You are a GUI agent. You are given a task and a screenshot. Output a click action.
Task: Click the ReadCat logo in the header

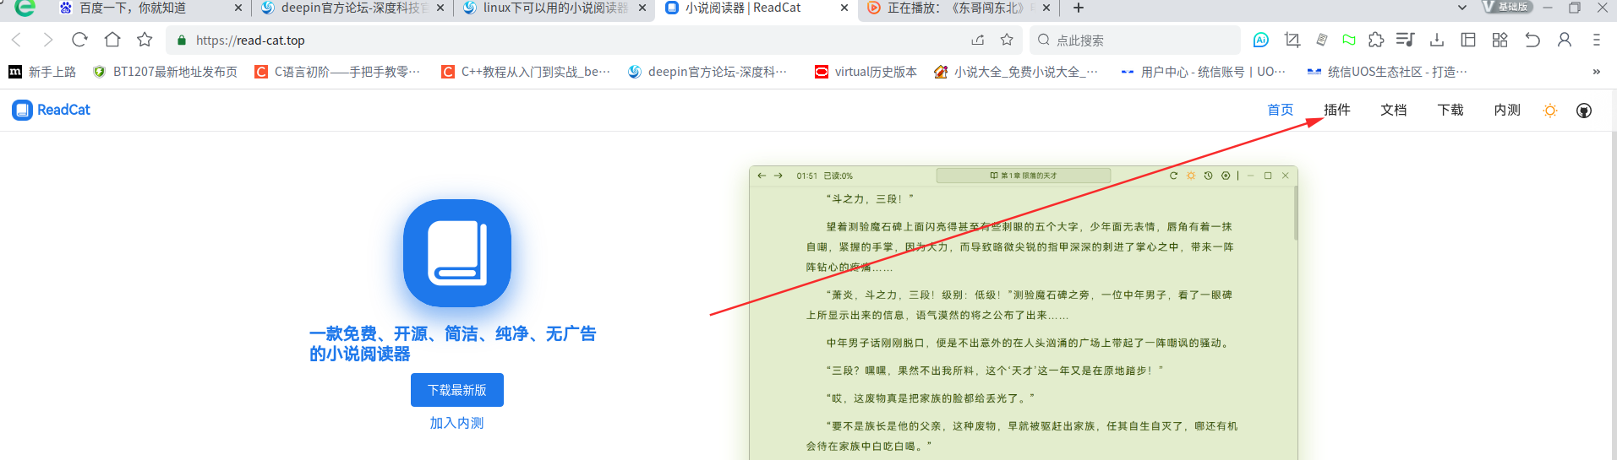pos(22,110)
